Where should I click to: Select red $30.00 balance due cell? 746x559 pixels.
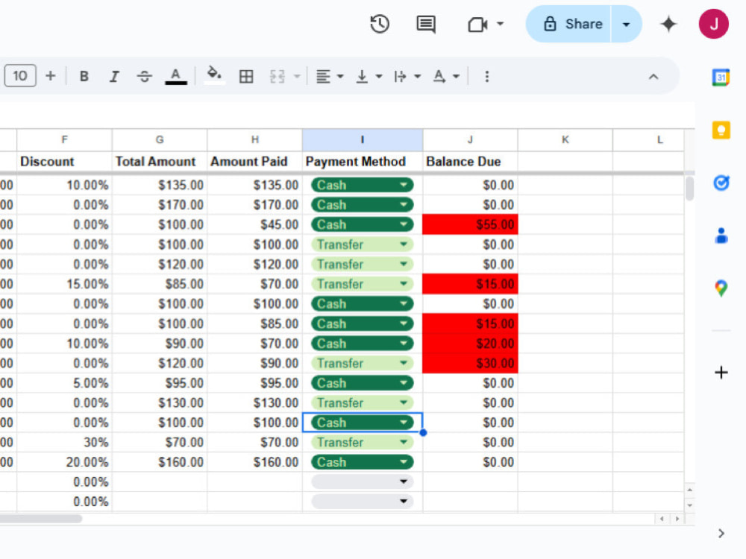[470, 363]
